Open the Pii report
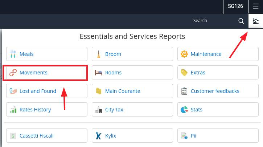 click(x=218, y=136)
